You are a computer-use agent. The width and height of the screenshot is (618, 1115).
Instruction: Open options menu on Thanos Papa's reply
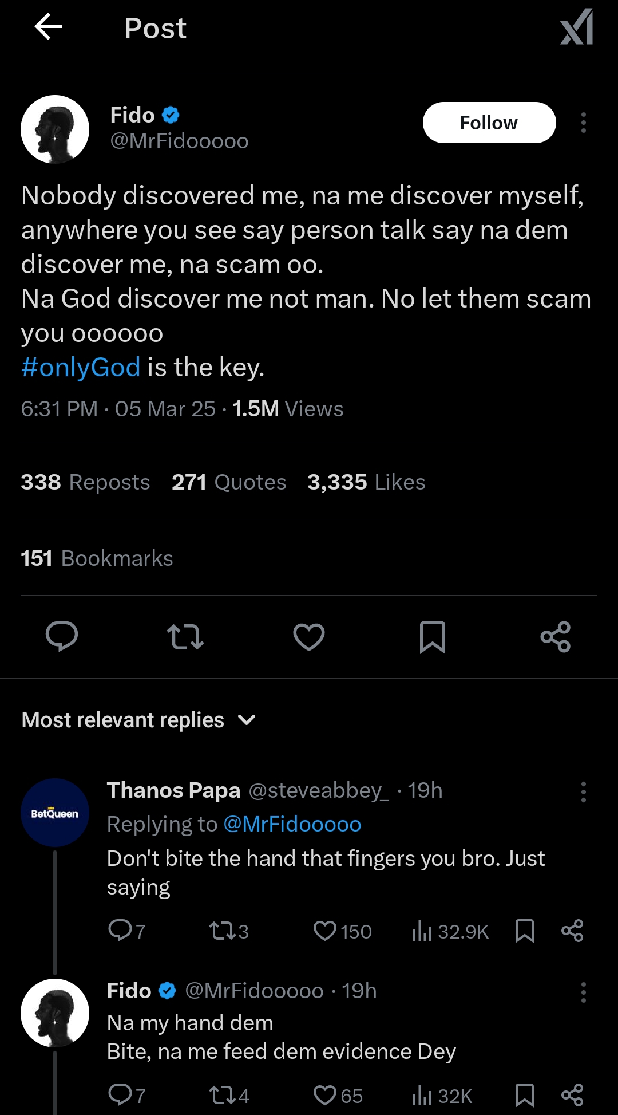(x=583, y=791)
